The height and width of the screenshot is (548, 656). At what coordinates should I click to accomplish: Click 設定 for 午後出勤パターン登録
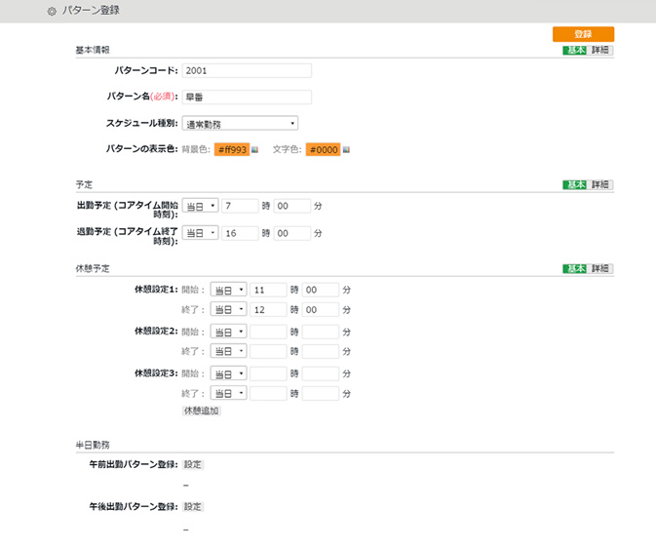tap(193, 506)
